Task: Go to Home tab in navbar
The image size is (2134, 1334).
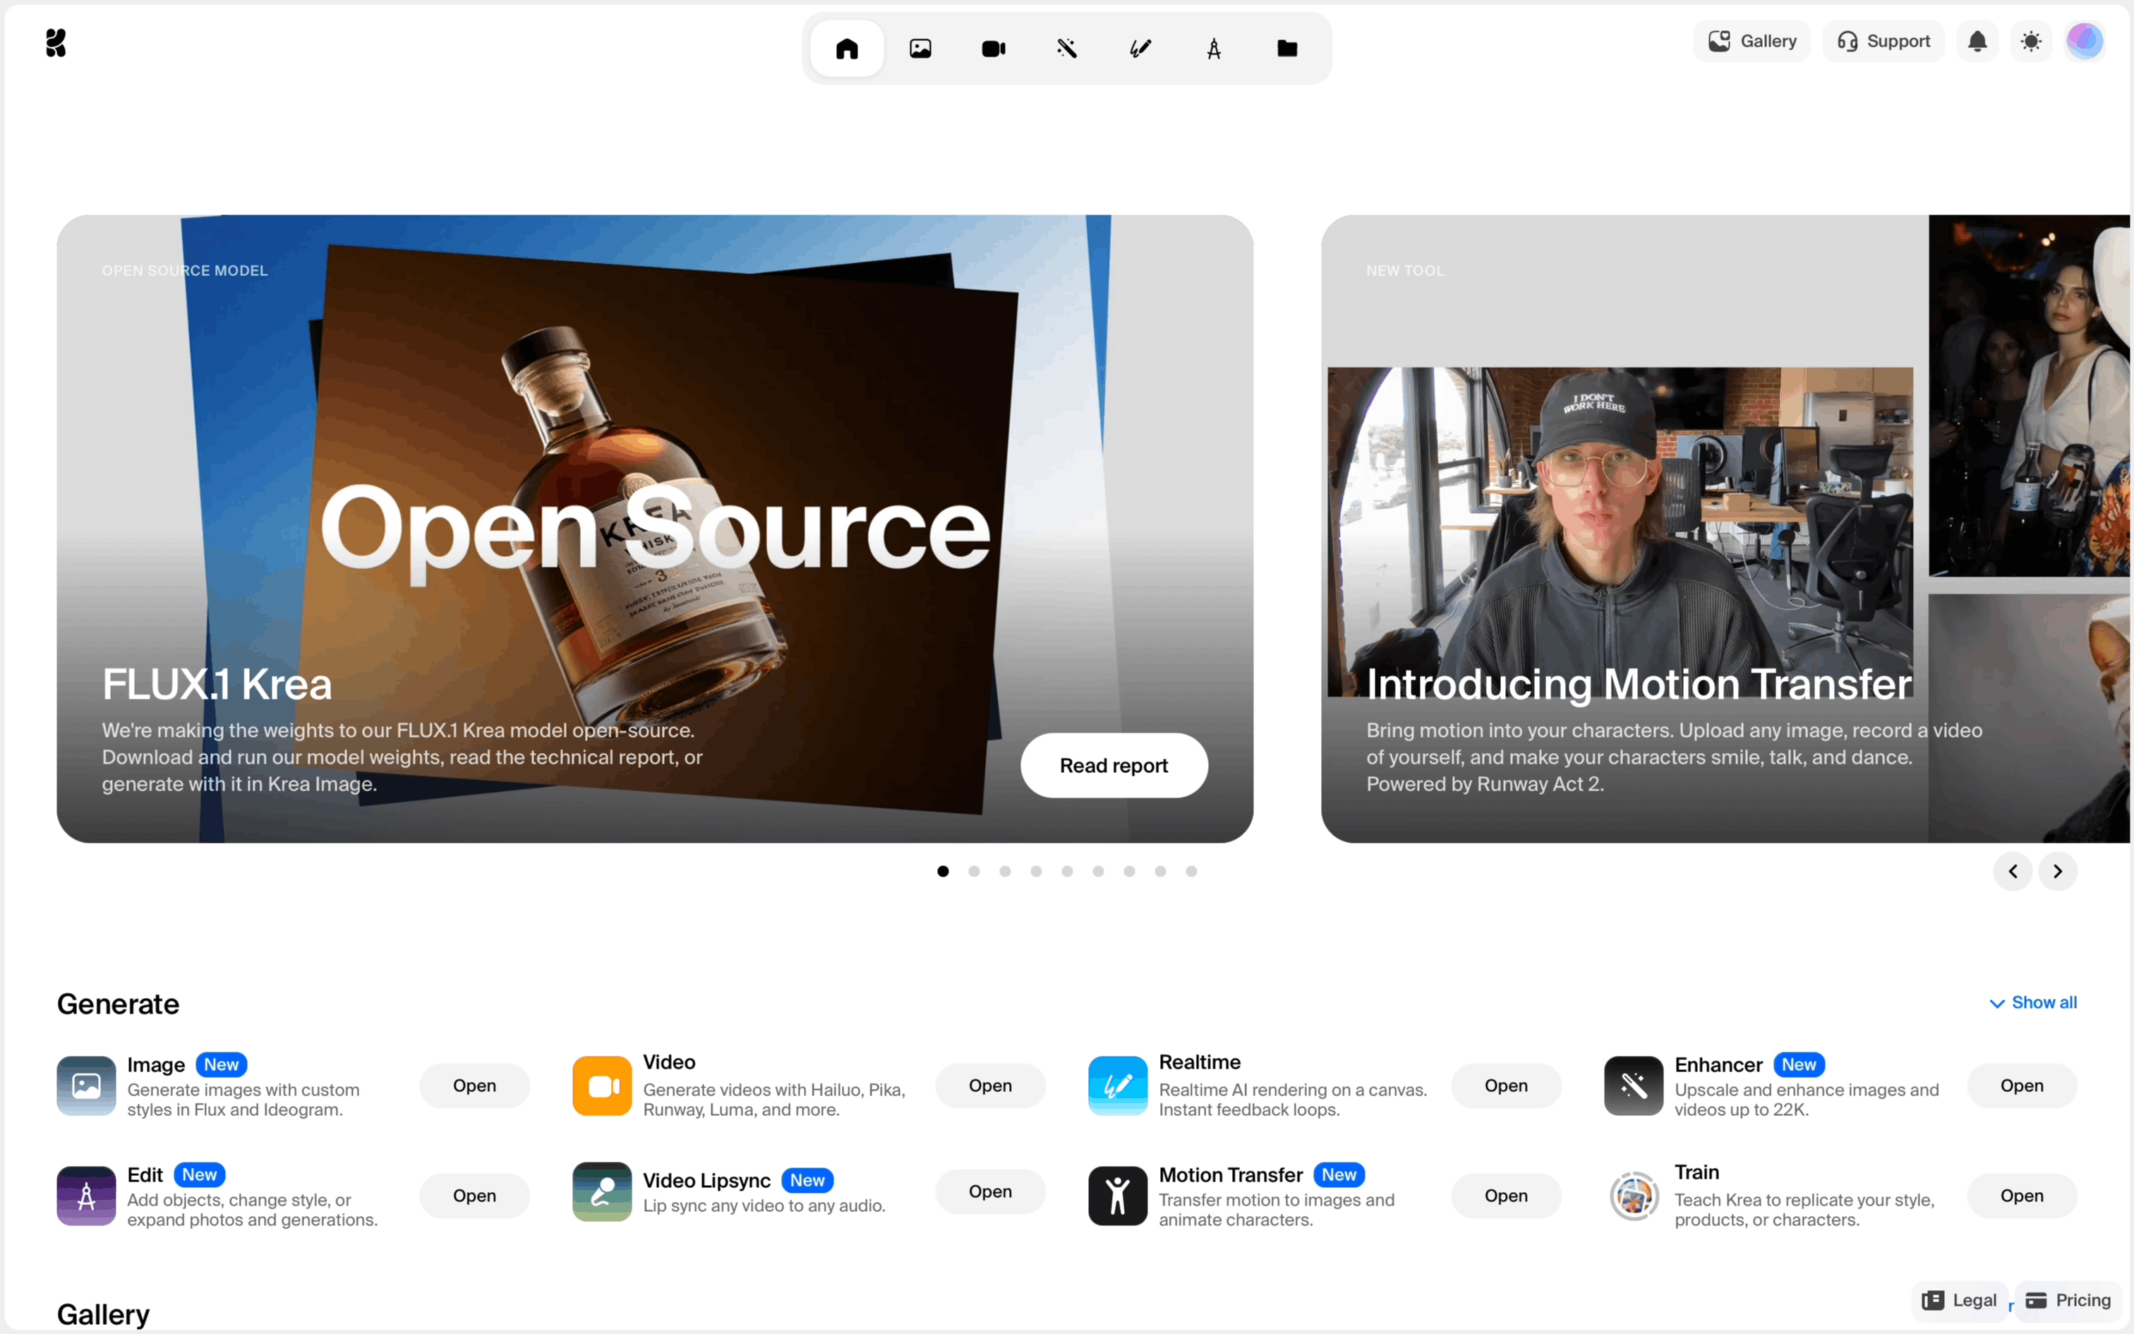Action: pyautogui.click(x=847, y=49)
